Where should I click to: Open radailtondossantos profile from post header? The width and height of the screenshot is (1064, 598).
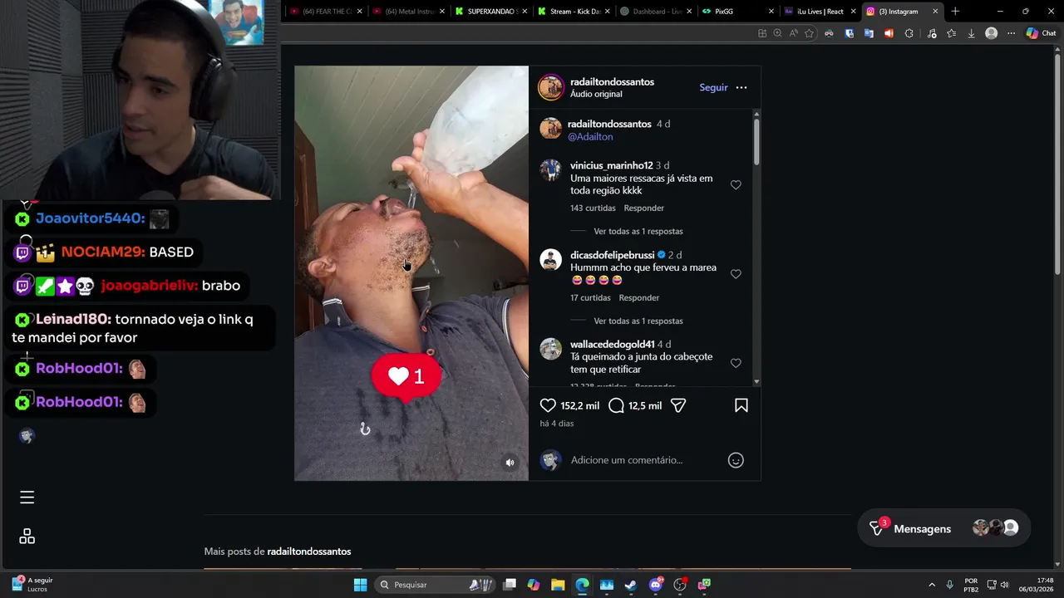point(612,81)
